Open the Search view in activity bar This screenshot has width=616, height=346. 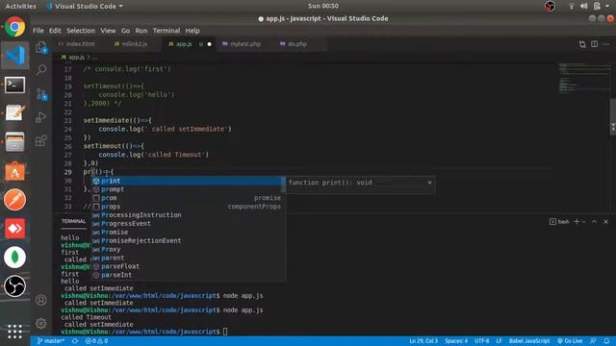click(41, 70)
